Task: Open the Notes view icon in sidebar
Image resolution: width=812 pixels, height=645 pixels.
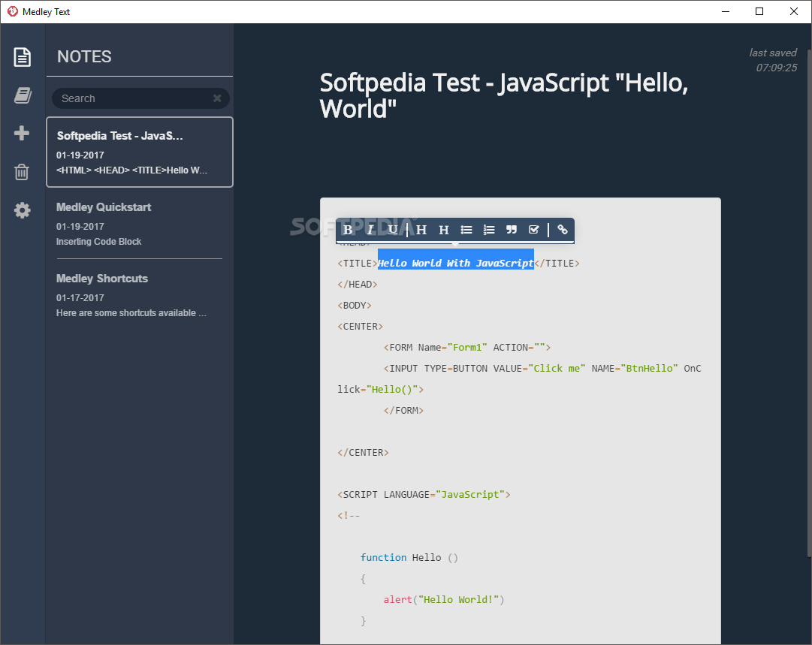Action: click(22, 57)
